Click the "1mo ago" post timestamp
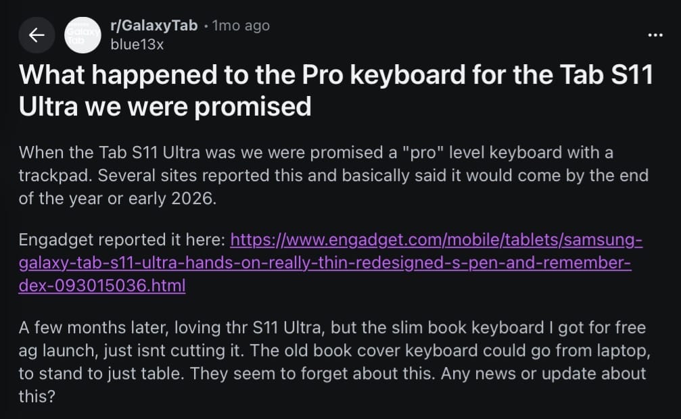681x419 pixels. point(241,26)
